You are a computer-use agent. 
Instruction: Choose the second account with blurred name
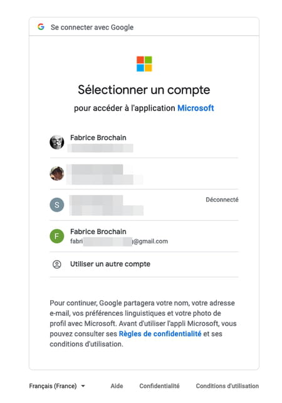144,174
